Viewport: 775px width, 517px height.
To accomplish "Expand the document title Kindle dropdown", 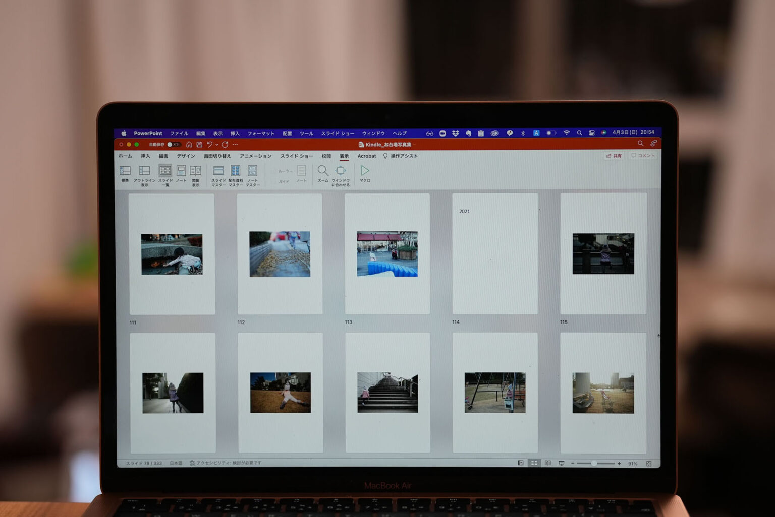I will [x=415, y=145].
